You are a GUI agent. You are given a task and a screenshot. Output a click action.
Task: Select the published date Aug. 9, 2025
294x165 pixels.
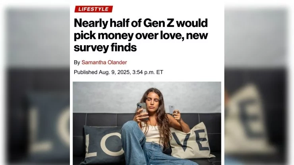coord(116,72)
